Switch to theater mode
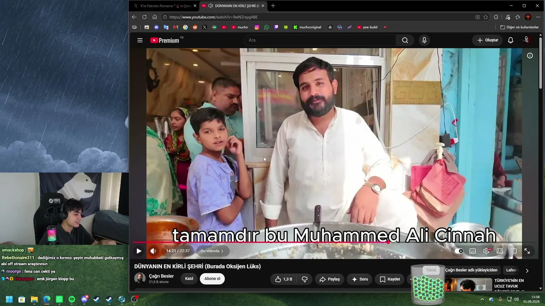545x306 pixels. [x=500, y=251]
